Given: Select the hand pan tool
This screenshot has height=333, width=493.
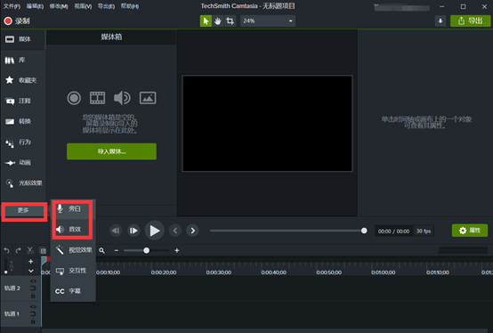Looking at the screenshot, I should pyautogui.click(x=217, y=21).
